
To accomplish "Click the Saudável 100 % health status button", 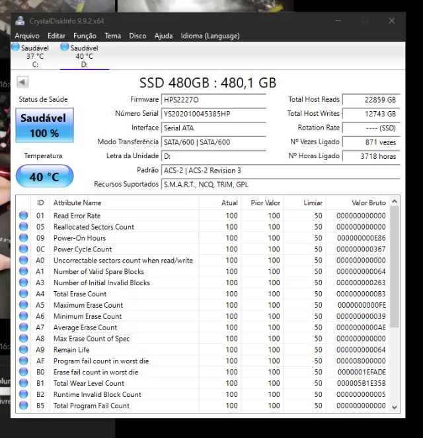I will tap(45, 125).
